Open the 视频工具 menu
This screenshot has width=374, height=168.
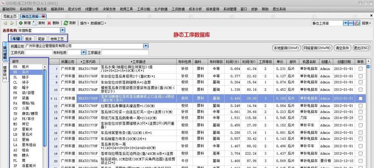126,9
